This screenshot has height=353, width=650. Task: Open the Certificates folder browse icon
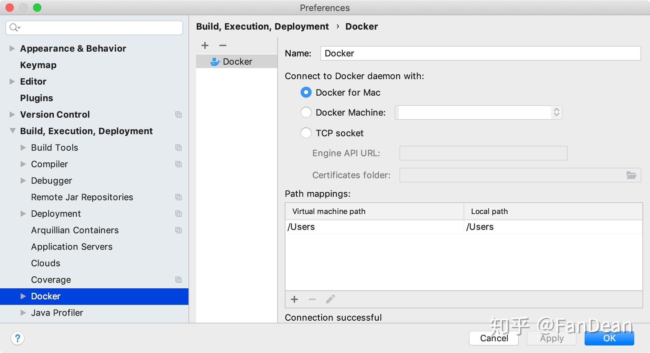tap(631, 175)
